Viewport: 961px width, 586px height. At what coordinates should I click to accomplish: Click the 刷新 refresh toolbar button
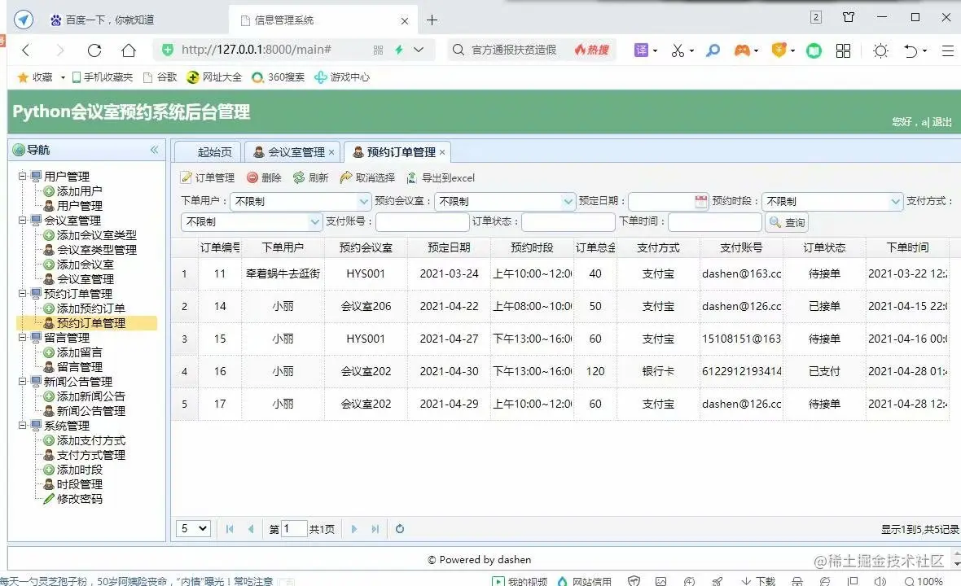tap(311, 177)
